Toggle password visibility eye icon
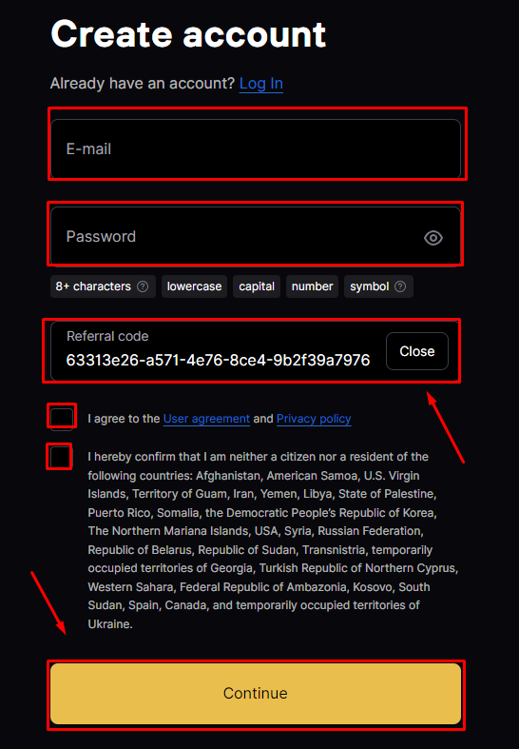The width and height of the screenshot is (519, 749). pos(433,237)
